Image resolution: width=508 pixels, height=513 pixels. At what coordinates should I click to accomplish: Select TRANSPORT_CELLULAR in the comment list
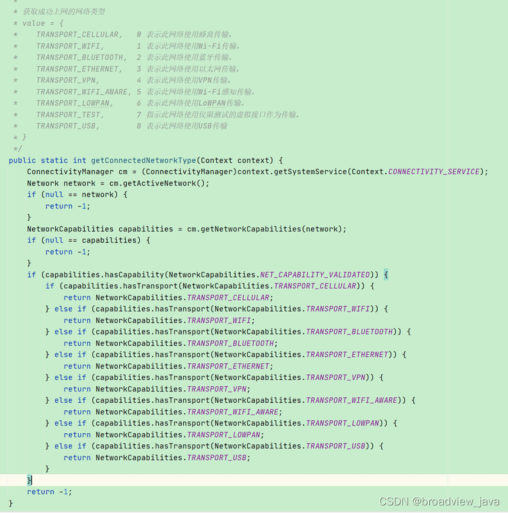(78, 35)
